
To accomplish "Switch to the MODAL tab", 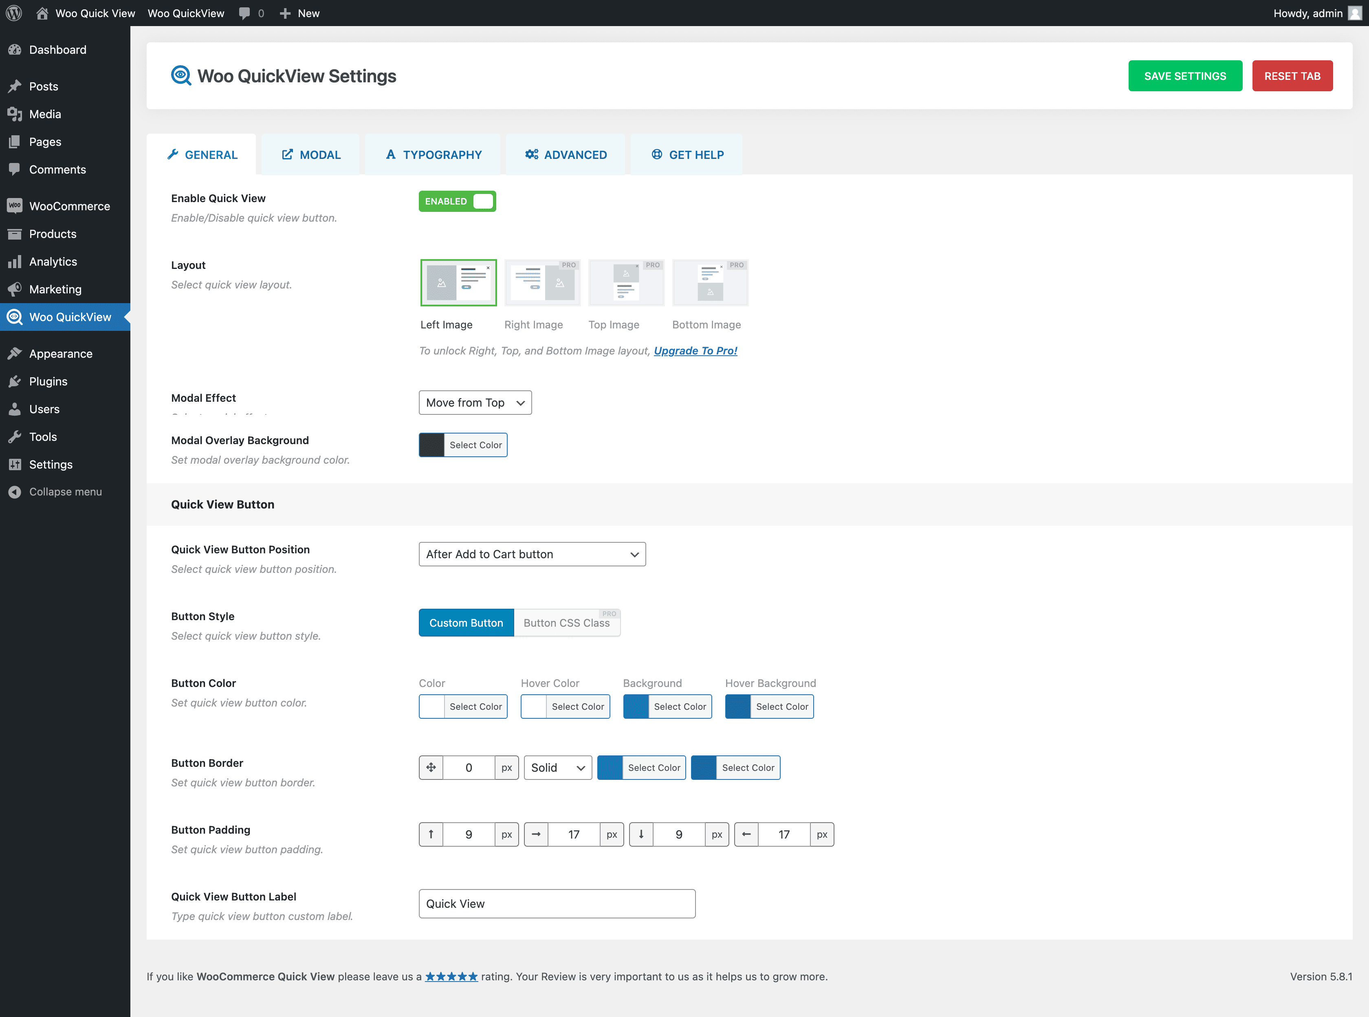I will coord(311,154).
